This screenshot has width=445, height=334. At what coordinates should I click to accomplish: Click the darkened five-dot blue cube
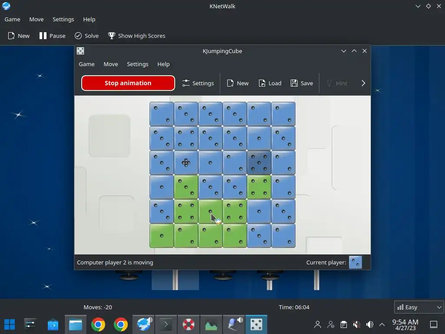(259, 163)
